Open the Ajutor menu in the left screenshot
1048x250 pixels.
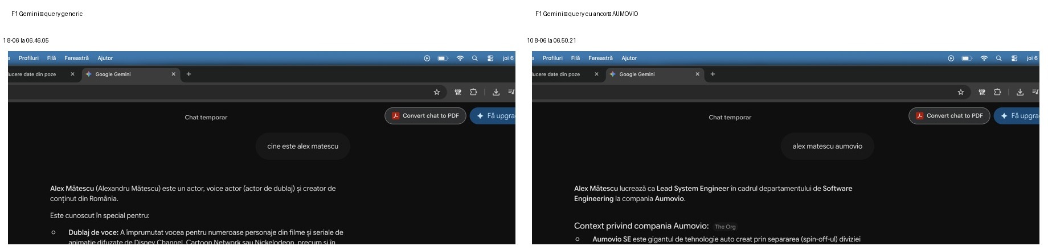[105, 58]
